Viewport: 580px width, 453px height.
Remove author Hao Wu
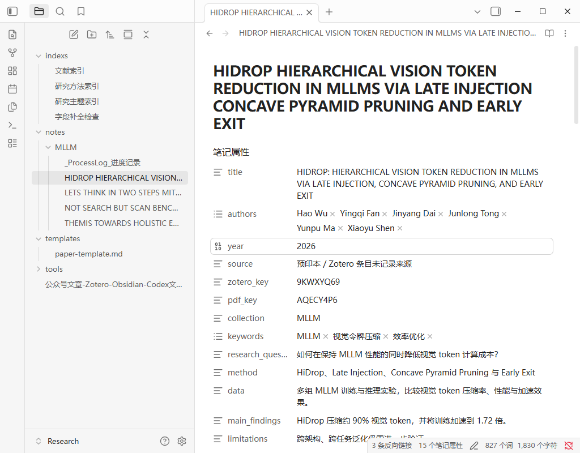332,214
